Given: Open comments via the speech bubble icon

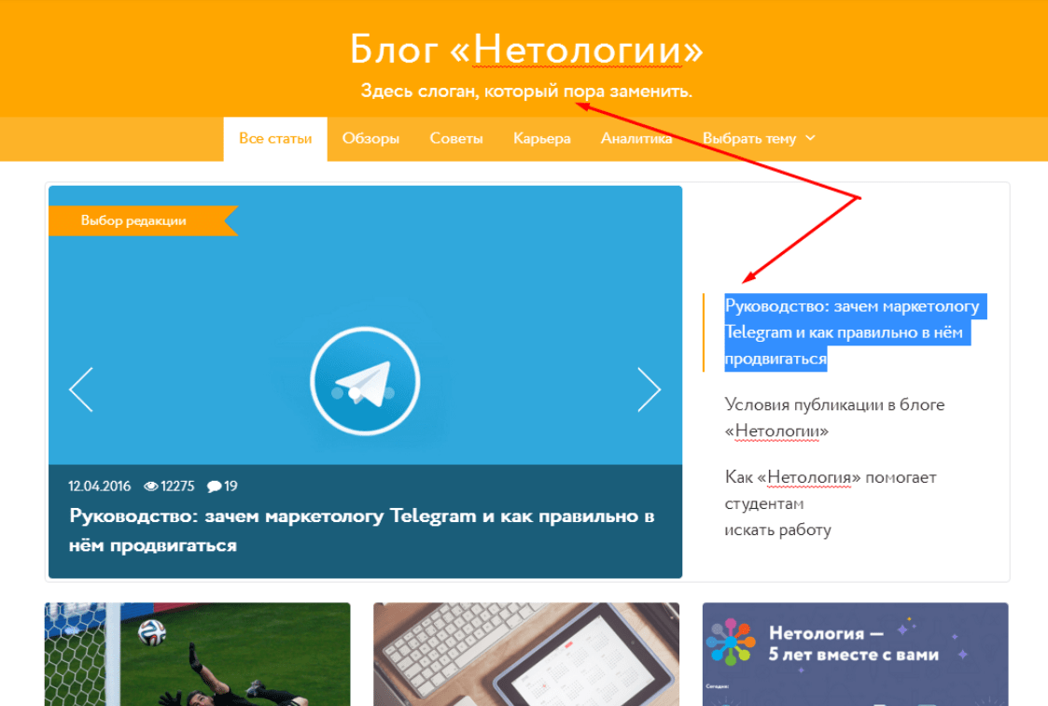Looking at the screenshot, I should pyautogui.click(x=213, y=486).
